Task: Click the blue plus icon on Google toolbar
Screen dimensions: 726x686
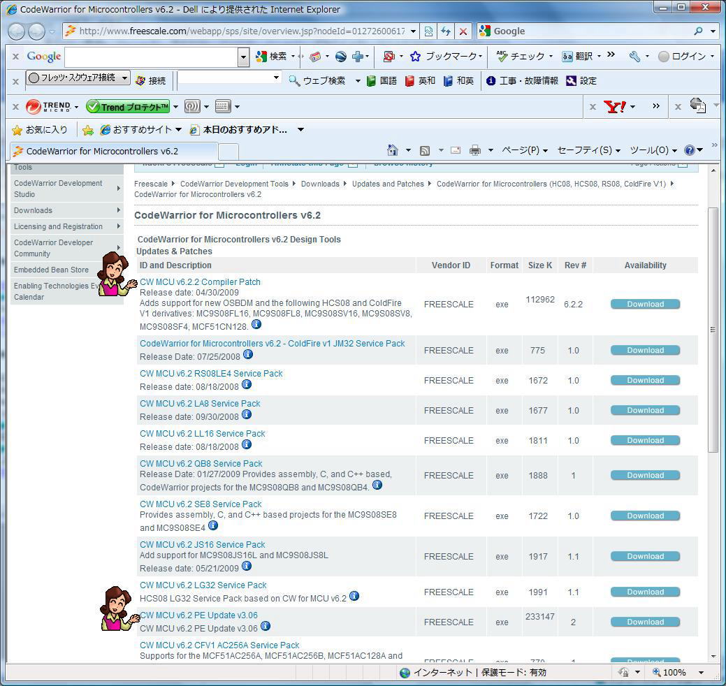Action: (358, 57)
